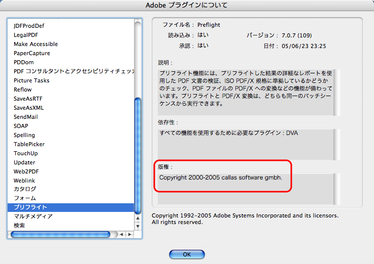Click plugin list scroll right arrow
This screenshot has height=264, width=374.
(130, 235)
